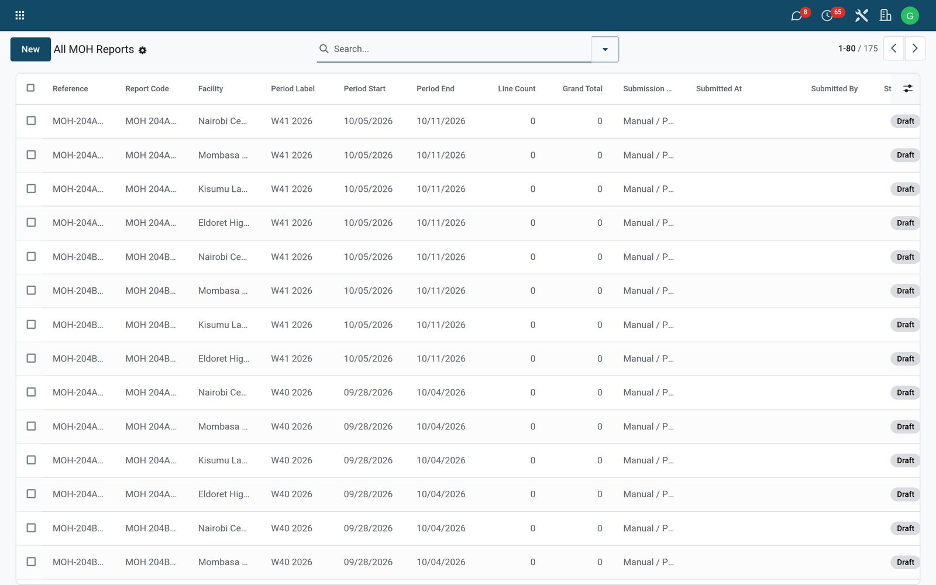The width and height of the screenshot is (936, 585).
Task: Expand the search filter dropdown arrow
Action: (605, 49)
